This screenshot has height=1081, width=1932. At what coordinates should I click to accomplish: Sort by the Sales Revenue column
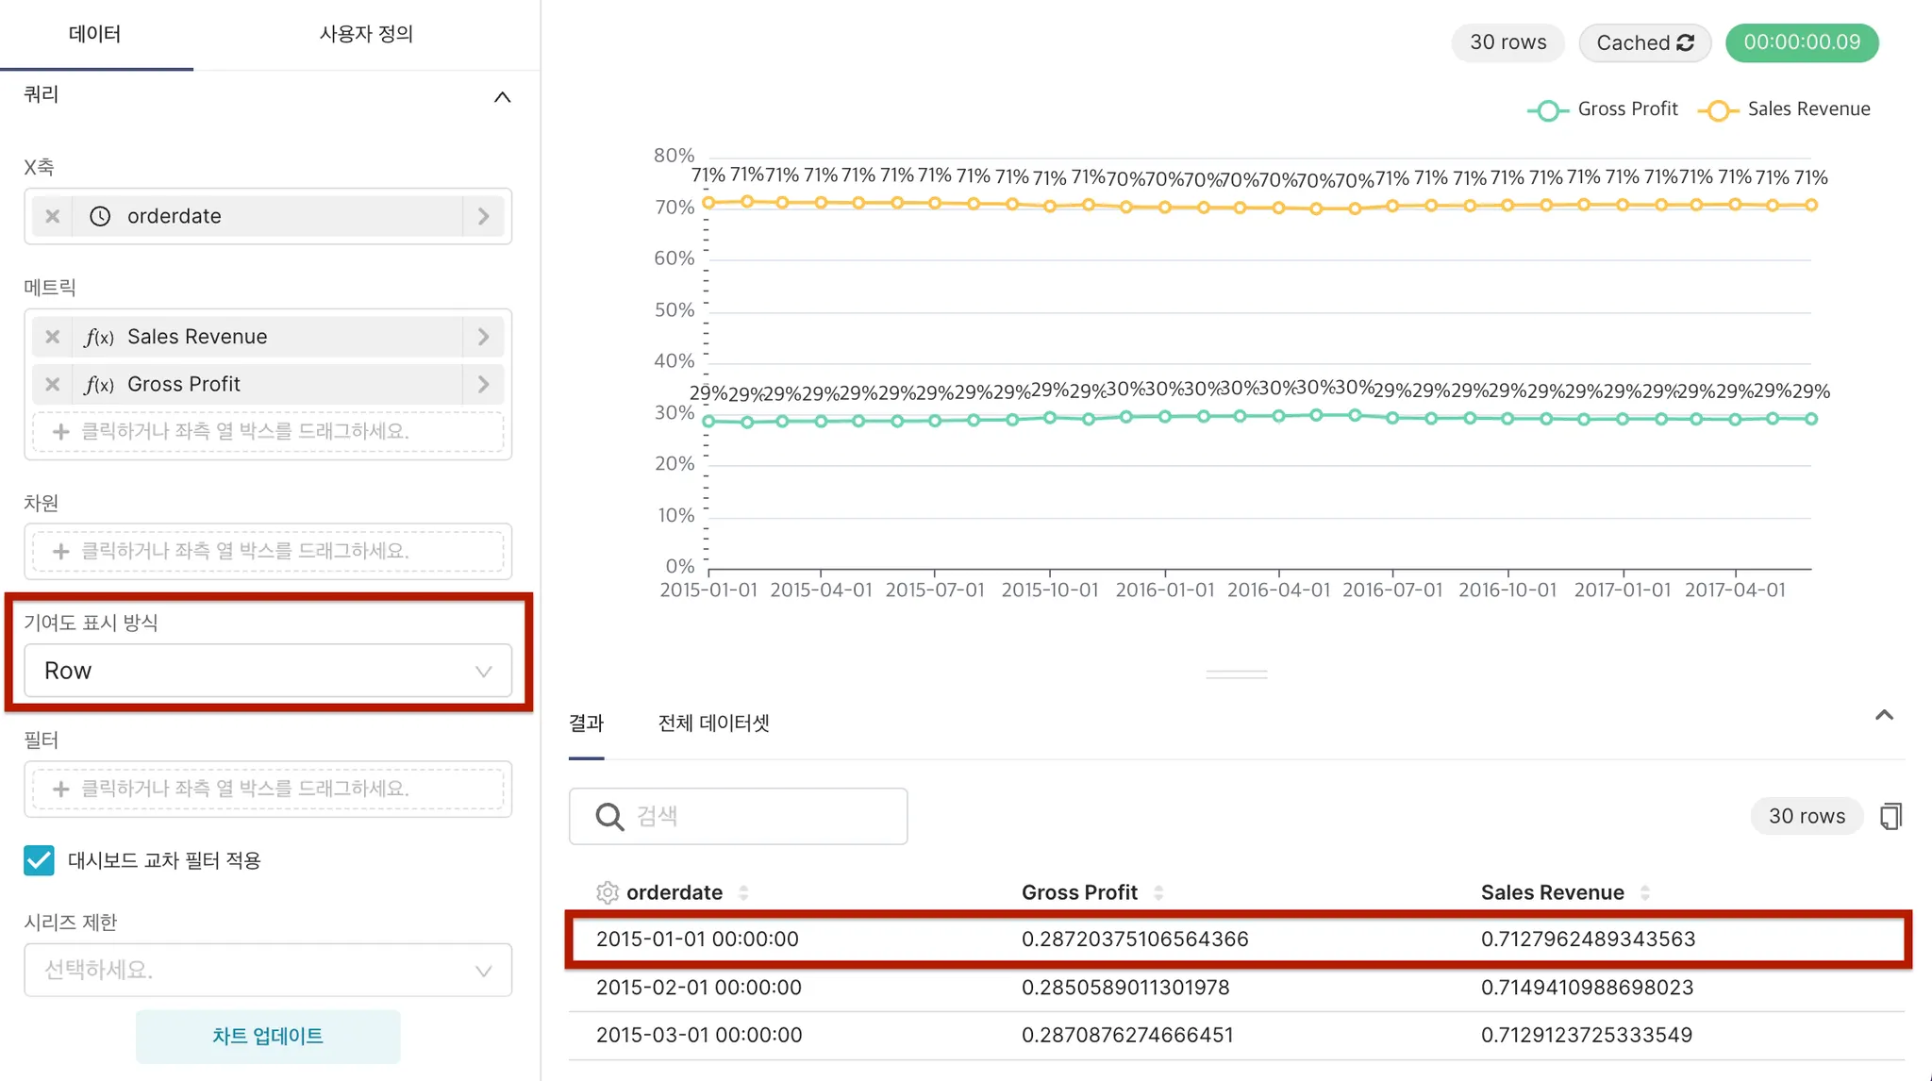1645,892
